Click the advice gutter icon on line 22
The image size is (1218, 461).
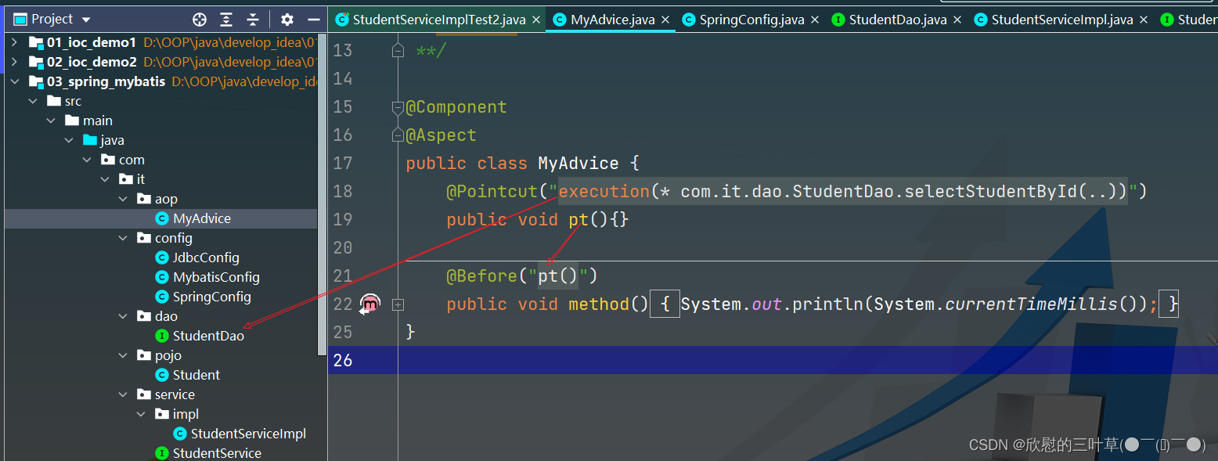pyautogui.click(x=369, y=304)
